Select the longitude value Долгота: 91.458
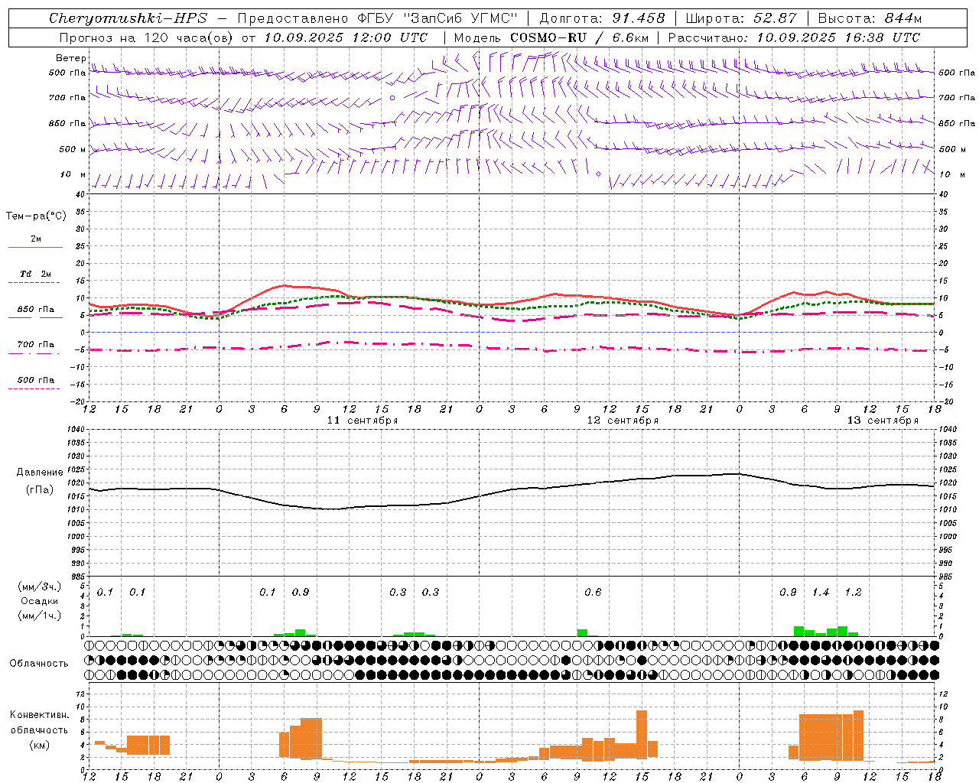This screenshot has height=783, width=979. point(603,18)
